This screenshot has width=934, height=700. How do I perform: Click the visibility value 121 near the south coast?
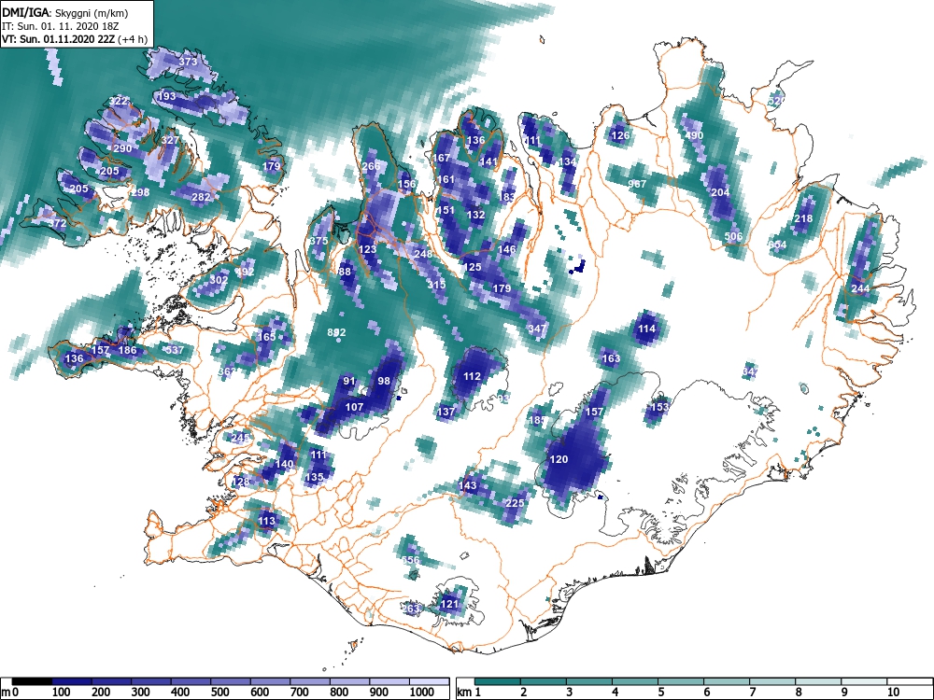(450, 604)
